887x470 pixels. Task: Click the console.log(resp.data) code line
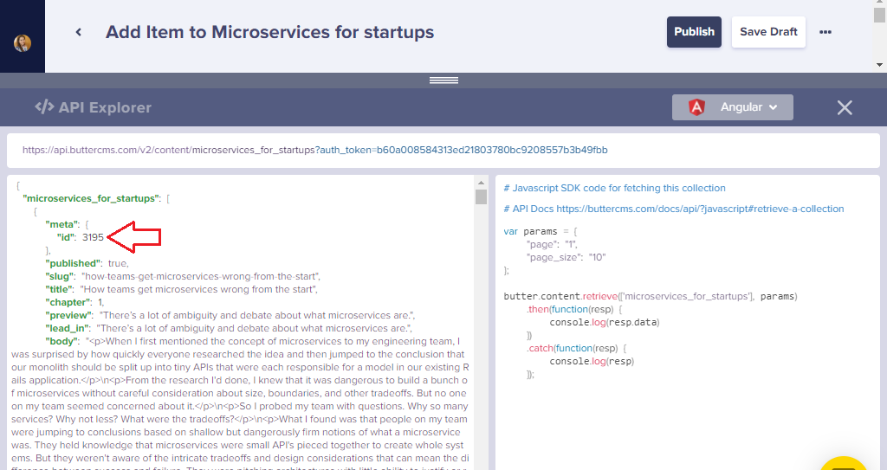604,322
